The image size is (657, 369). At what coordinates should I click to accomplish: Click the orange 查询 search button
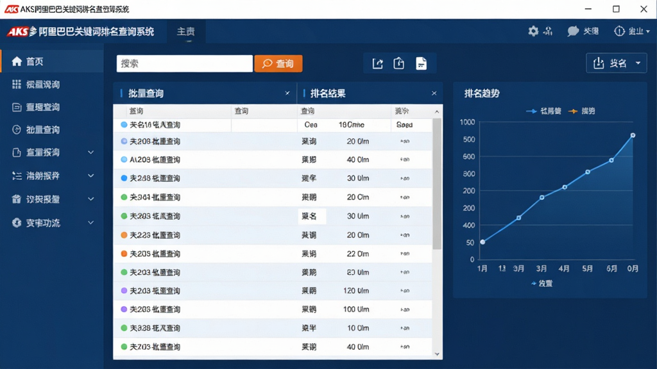[x=278, y=63]
